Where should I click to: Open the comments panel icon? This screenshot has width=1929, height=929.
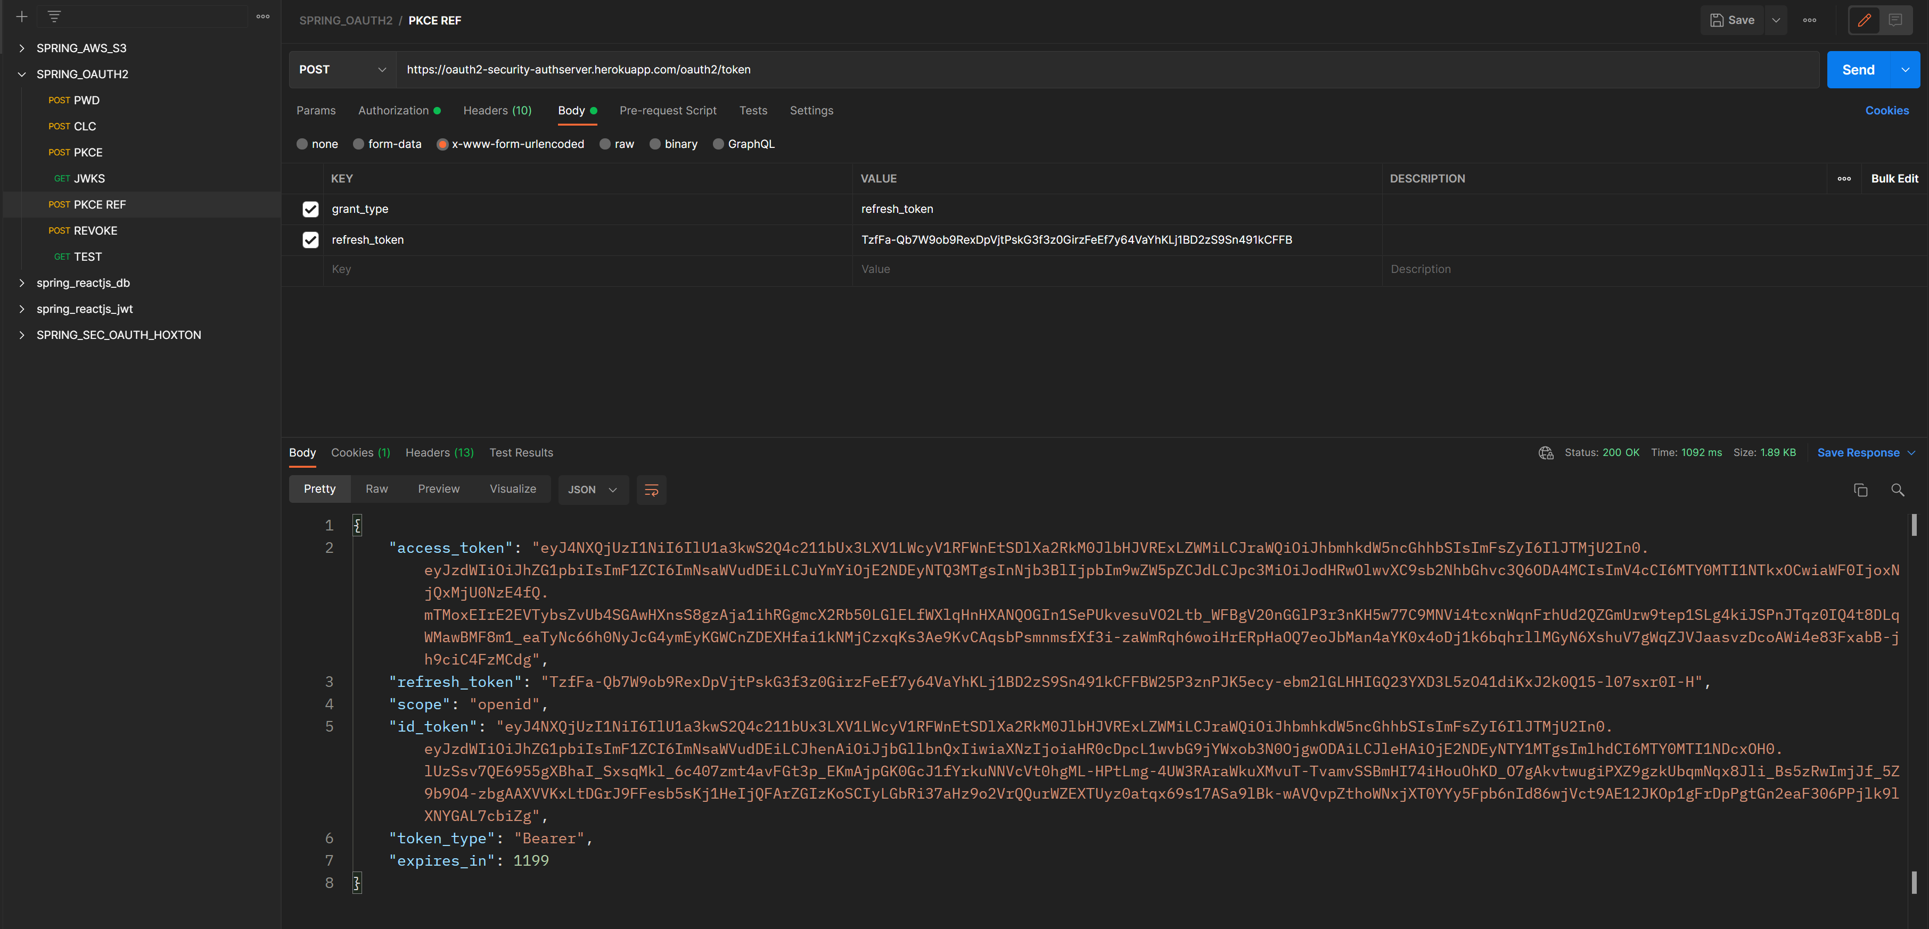click(x=1898, y=20)
